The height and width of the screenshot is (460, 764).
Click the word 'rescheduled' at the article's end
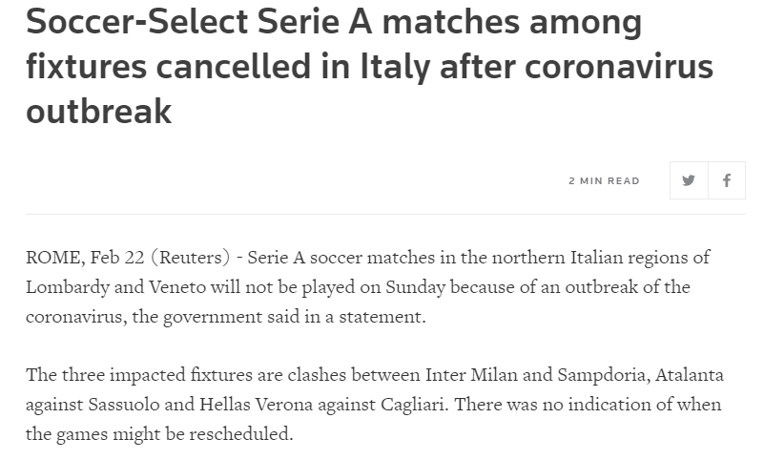[238, 433]
